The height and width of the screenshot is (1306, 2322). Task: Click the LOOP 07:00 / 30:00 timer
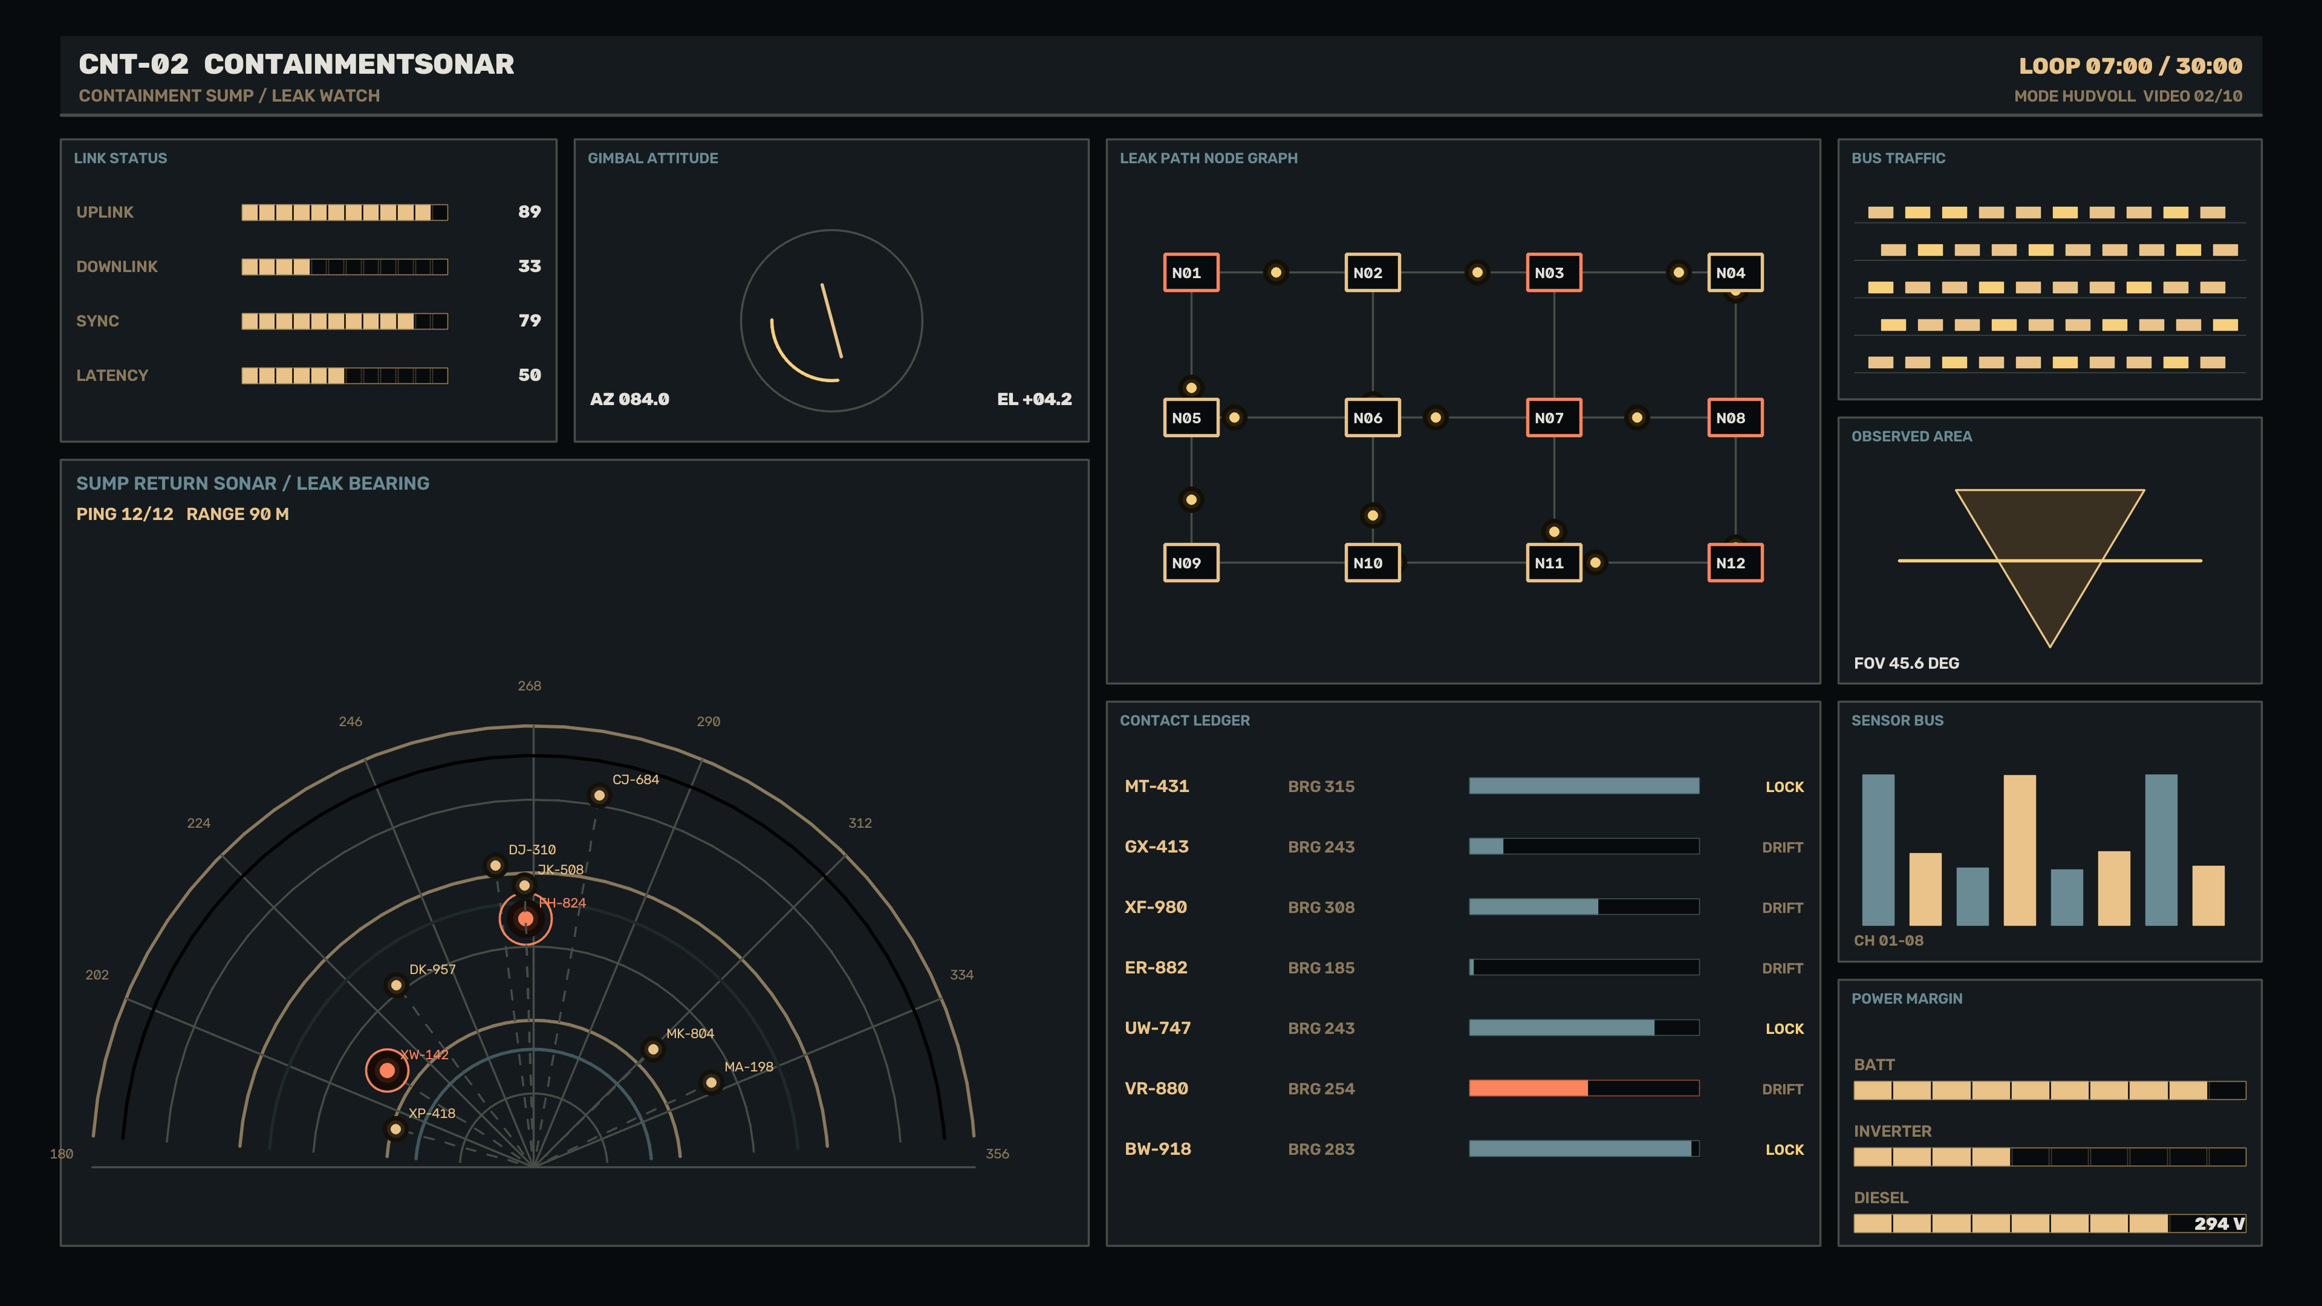click(x=2130, y=66)
